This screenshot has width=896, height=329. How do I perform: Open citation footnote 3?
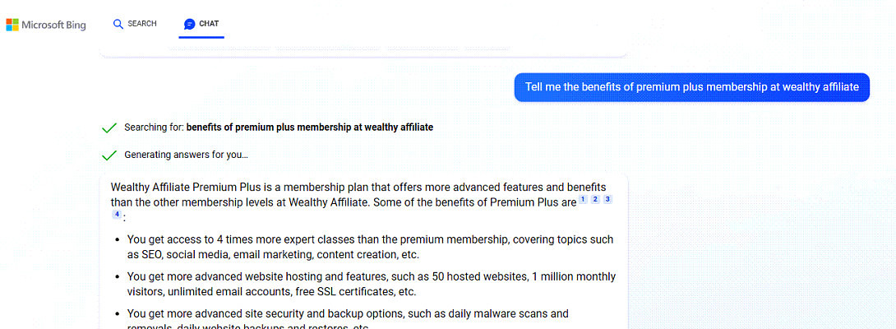click(x=607, y=199)
